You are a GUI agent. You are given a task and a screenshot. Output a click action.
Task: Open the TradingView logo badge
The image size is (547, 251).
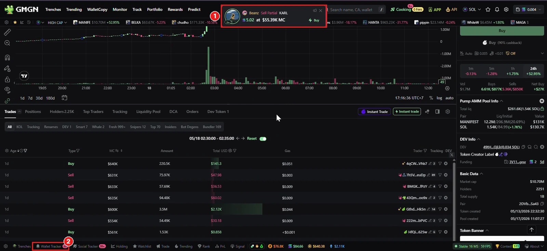pos(24,76)
